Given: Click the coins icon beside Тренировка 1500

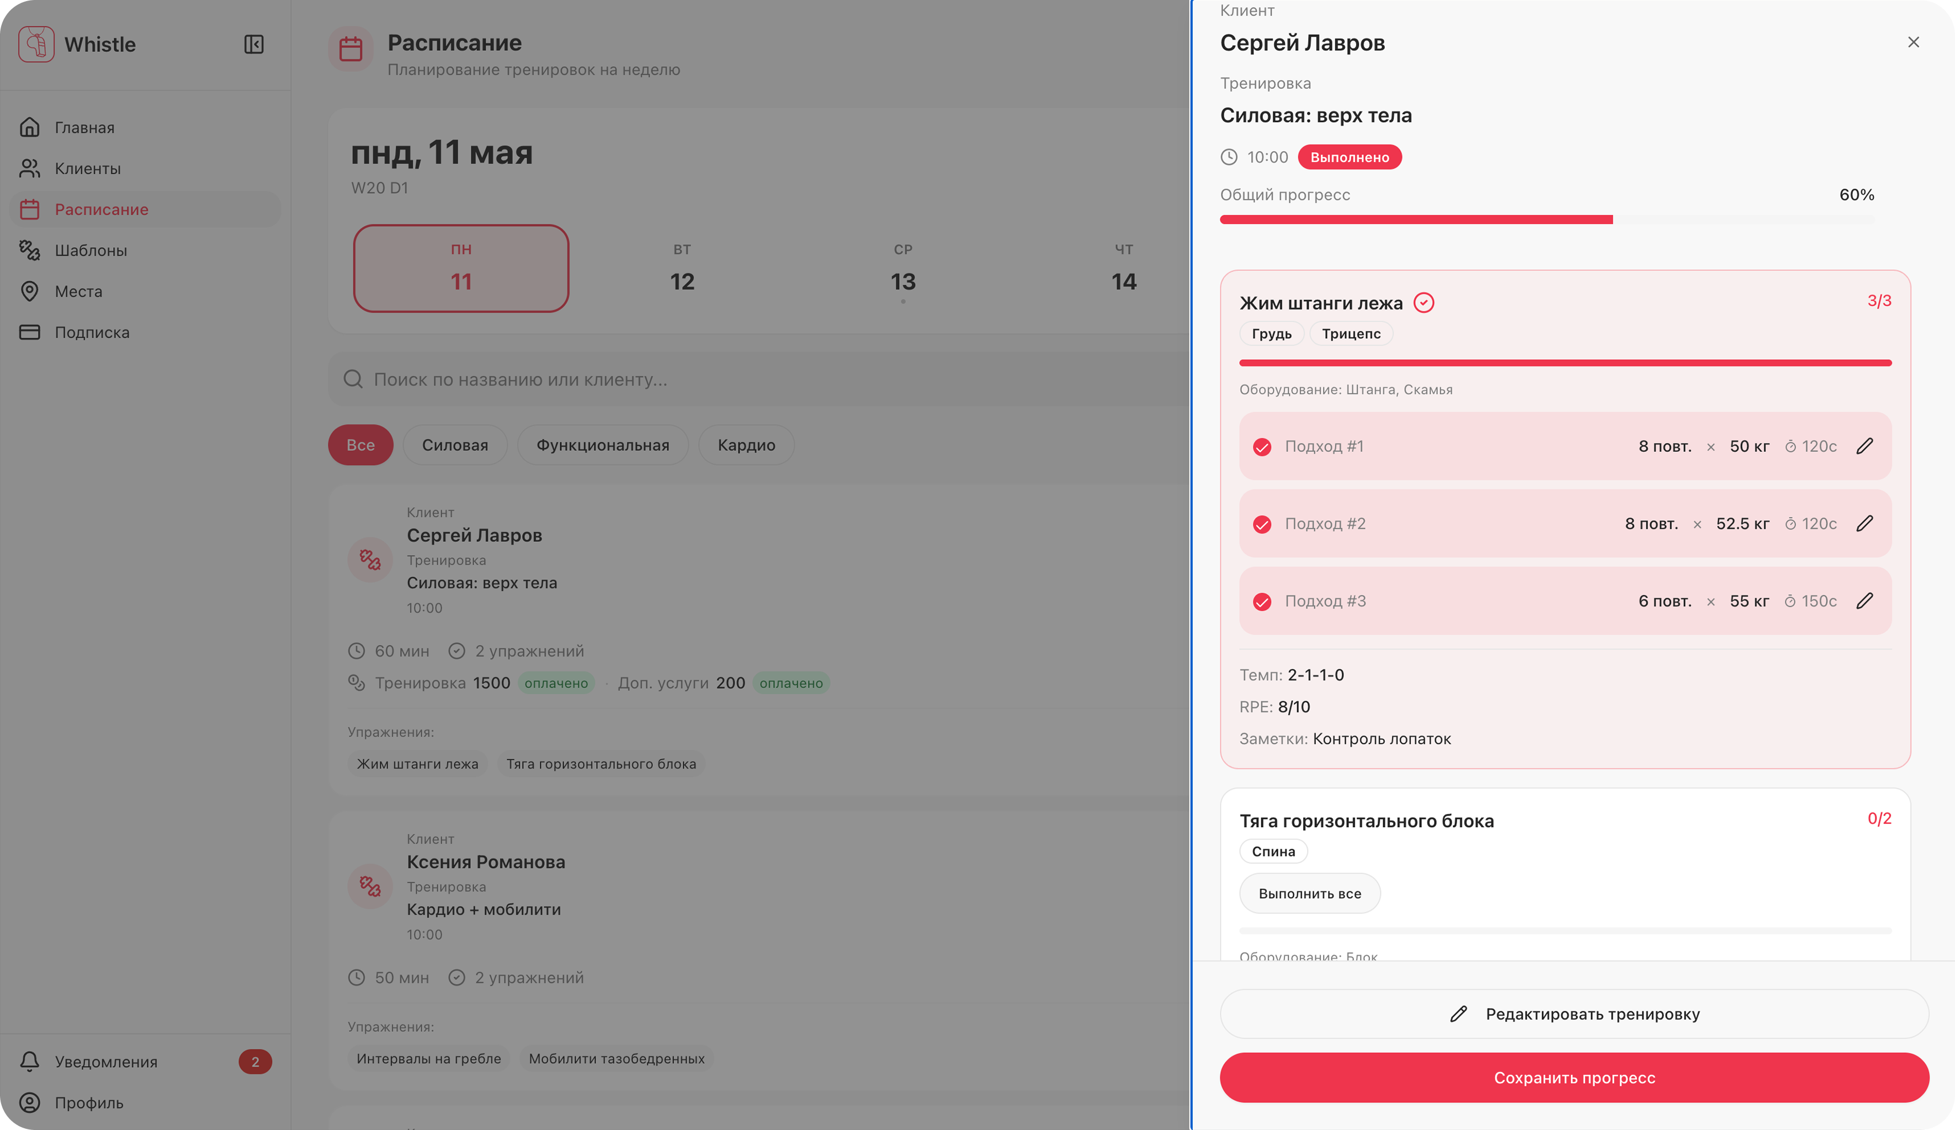Looking at the screenshot, I should pyautogui.click(x=356, y=683).
